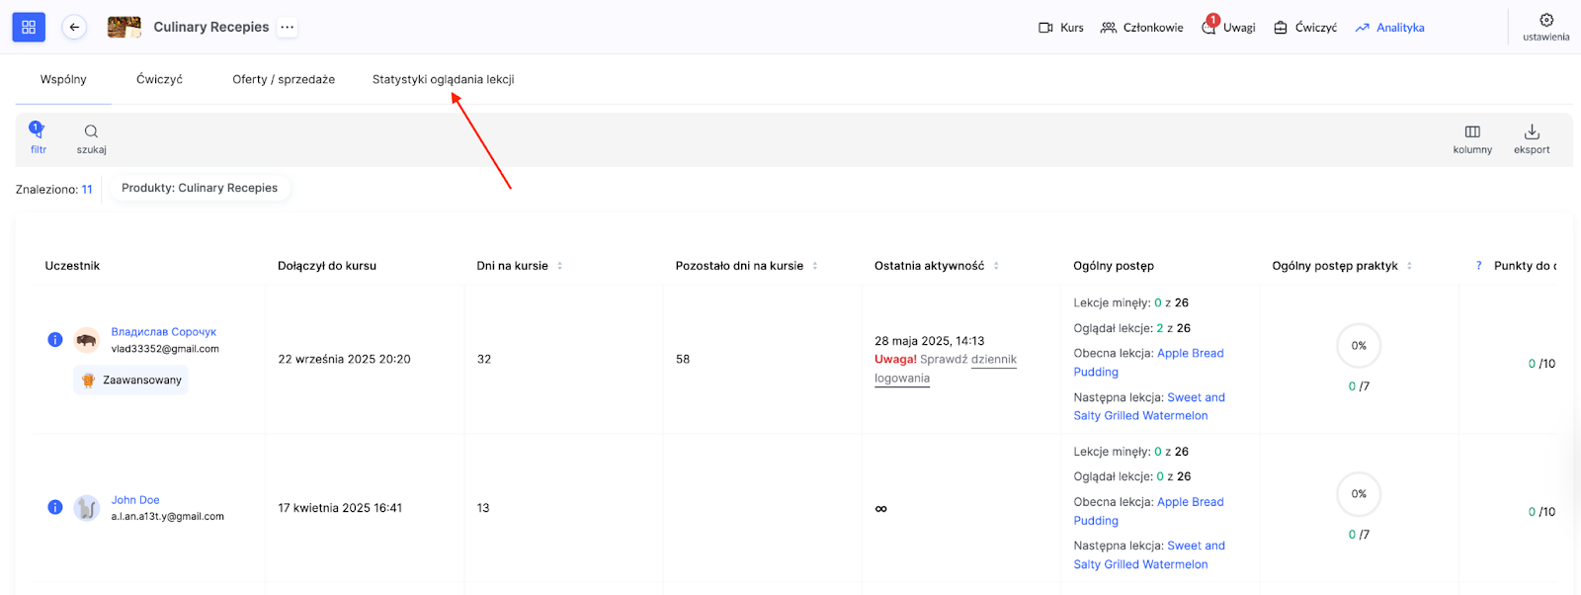This screenshot has height=595, width=1581.
Task: Open John Doe participant profile
Action: 135,500
